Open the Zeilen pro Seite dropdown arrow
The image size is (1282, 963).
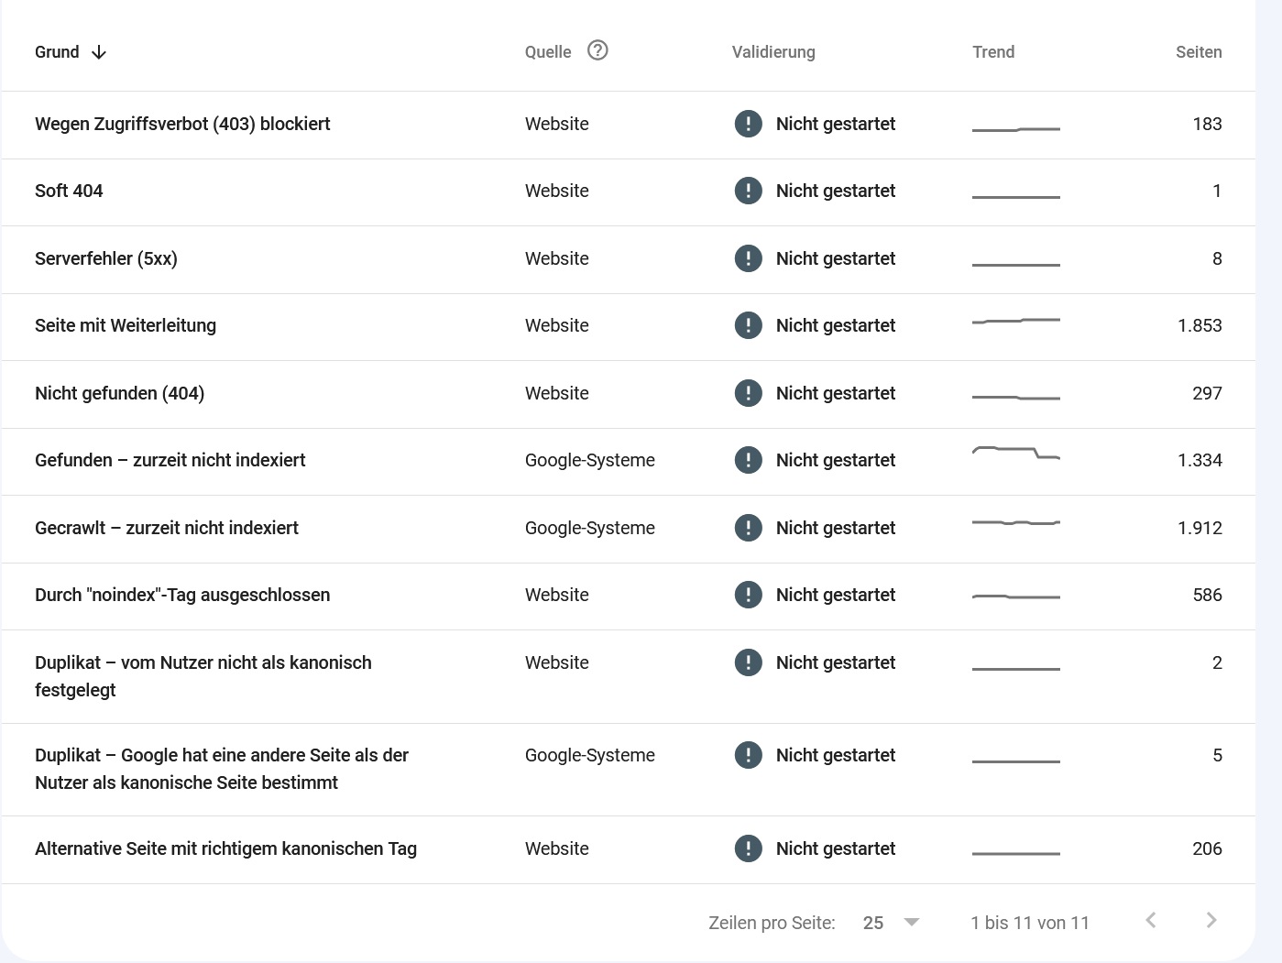pos(912,922)
